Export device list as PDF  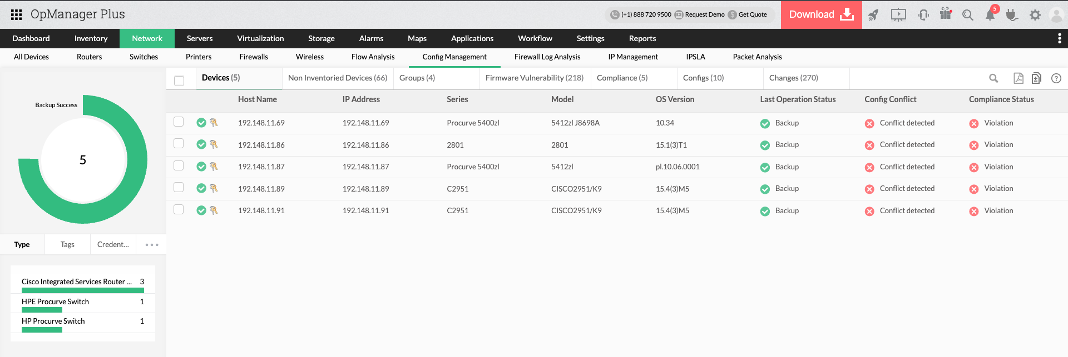1018,78
